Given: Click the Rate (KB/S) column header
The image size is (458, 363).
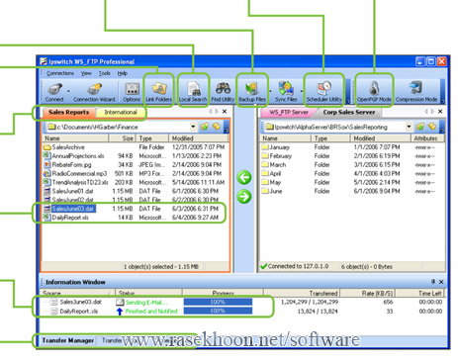Looking at the screenshot, I should pyautogui.click(x=368, y=293).
